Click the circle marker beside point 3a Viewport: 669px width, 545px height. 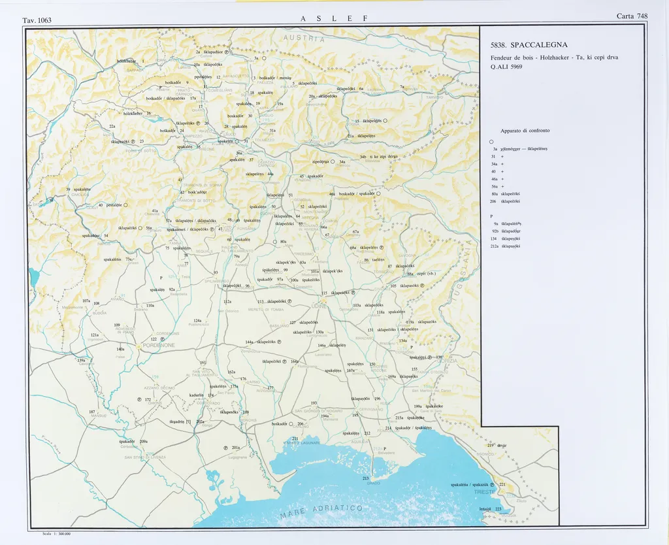(x=265, y=59)
